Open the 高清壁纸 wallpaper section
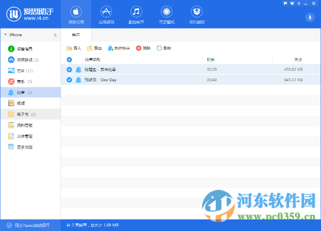Image resolution: width=321 pixels, height=231 pixels. pos(167,15)
